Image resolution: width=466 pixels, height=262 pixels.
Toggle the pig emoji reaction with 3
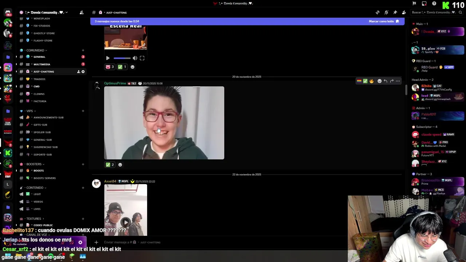(x=110, y=67)
